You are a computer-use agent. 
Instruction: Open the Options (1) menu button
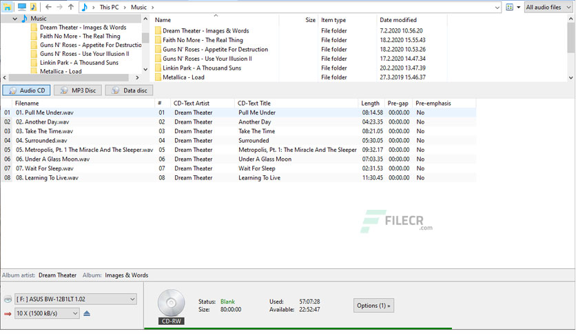click(373, 306)
